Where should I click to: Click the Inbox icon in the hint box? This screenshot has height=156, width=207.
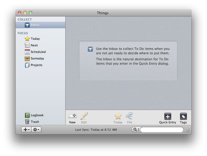tap(90, 49)
